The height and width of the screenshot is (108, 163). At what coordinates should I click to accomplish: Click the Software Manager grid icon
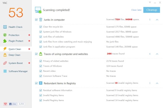pos(5,71)
